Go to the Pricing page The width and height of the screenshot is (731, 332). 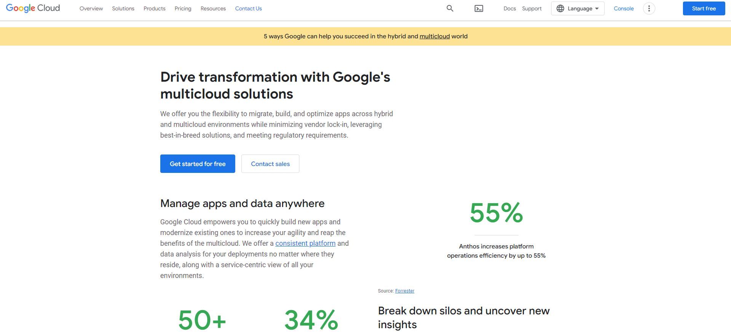pyautogui.click(x=183, y=8)
